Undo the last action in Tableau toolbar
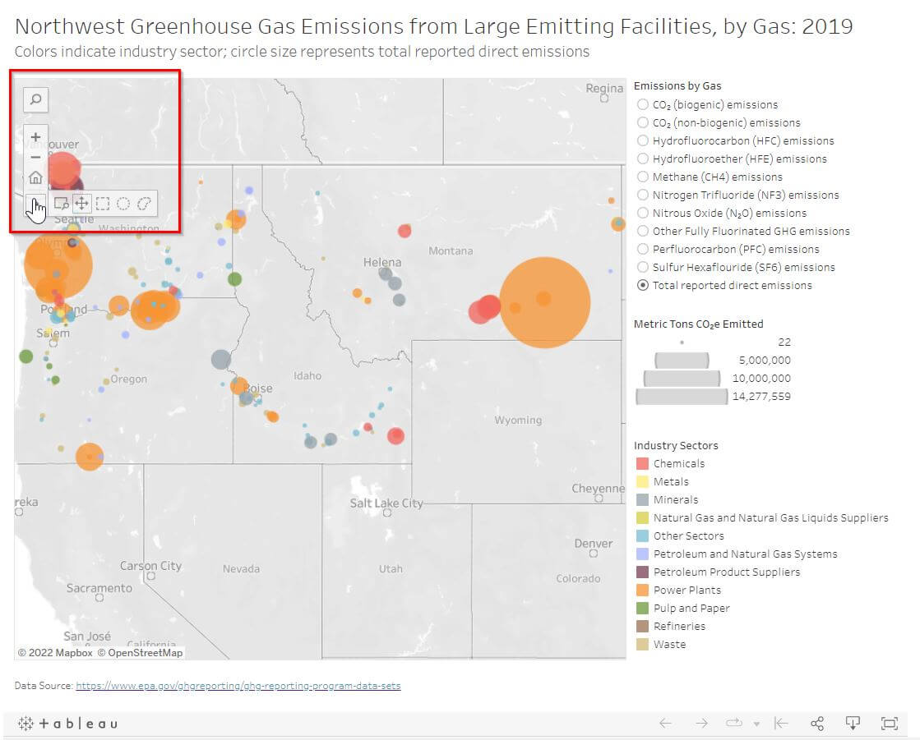 [x=665, y=724]
